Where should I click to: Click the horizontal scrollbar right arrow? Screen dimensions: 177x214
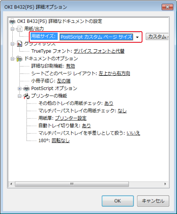pyautogui.click(x=165, y=184)
